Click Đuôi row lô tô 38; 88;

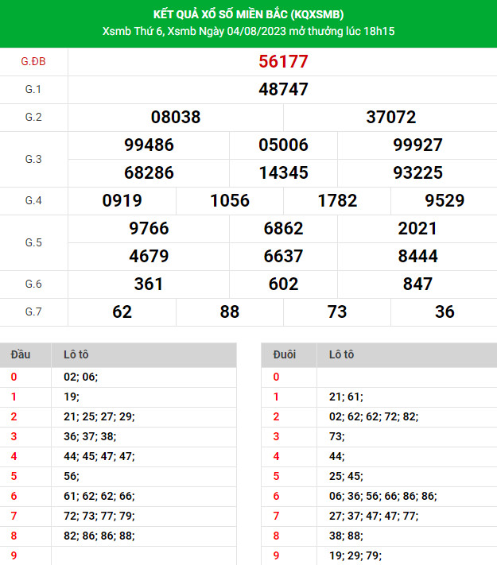coord(346,536)
